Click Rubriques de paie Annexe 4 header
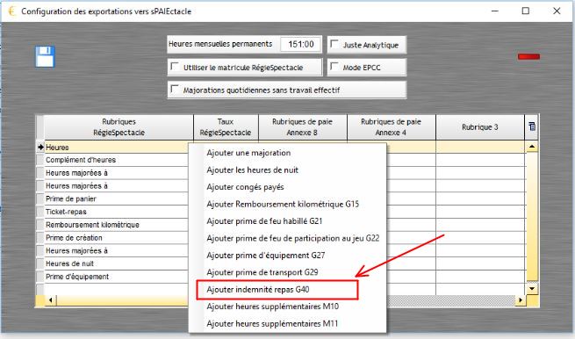Viewport: 575px width, 339px height. [x=391, y=127]
